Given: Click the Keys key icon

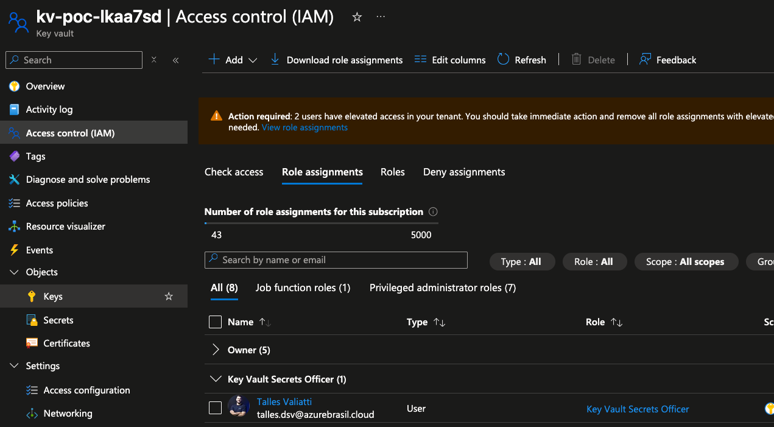Looking at the screenshot, I should point(32,297).
